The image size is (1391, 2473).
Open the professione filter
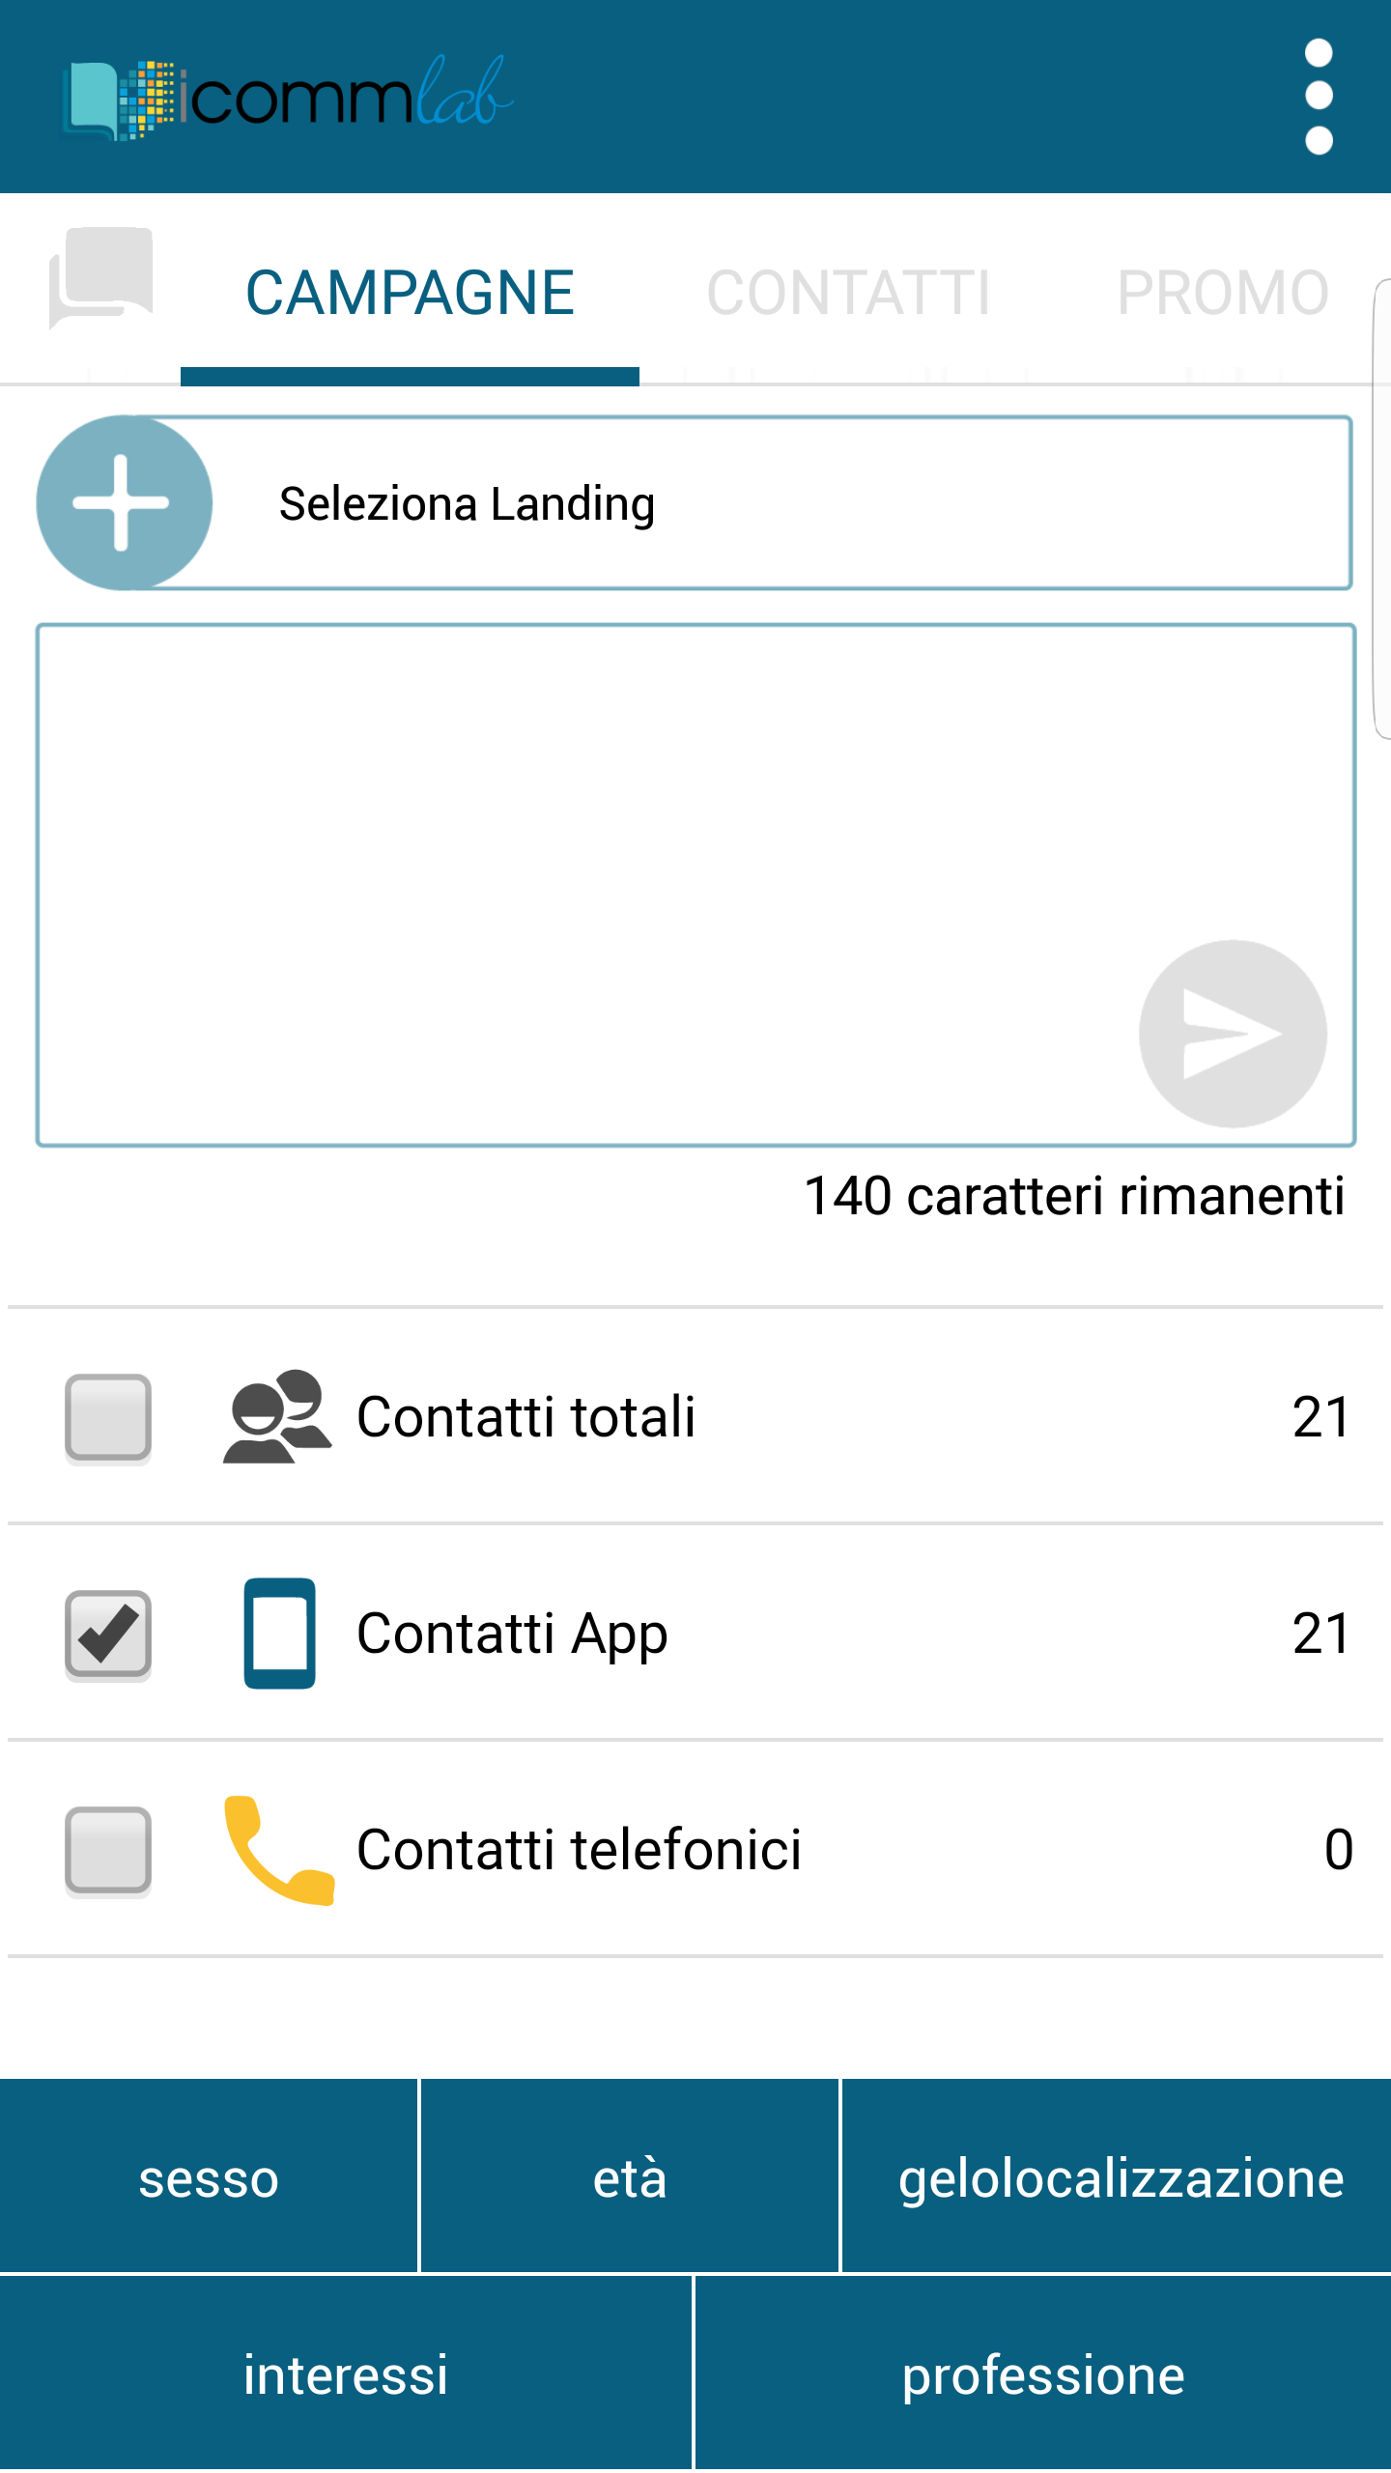click(x=1043, y=2374)
